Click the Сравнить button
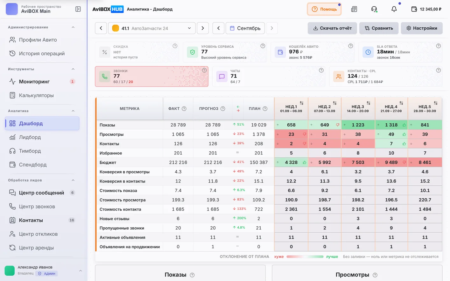The width and height of the screenshot is (450, 281). [x=379, y=28]
